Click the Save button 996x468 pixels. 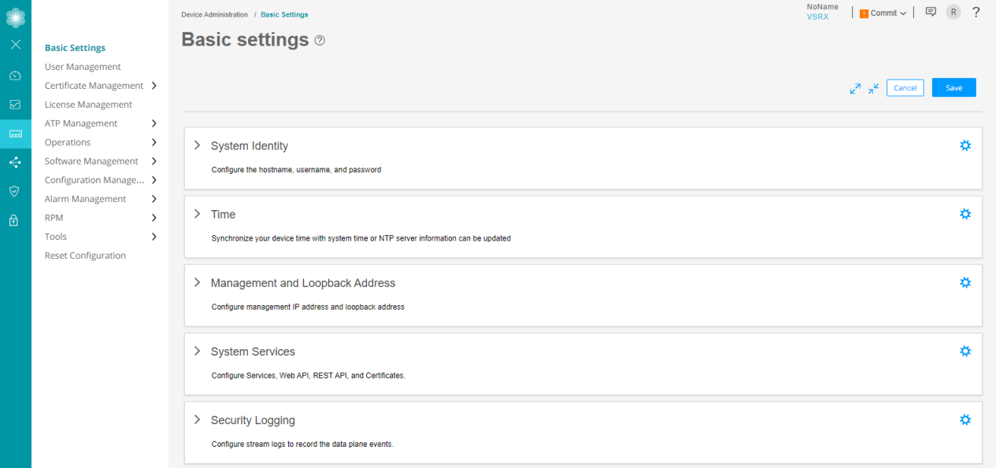click(953, 88)
